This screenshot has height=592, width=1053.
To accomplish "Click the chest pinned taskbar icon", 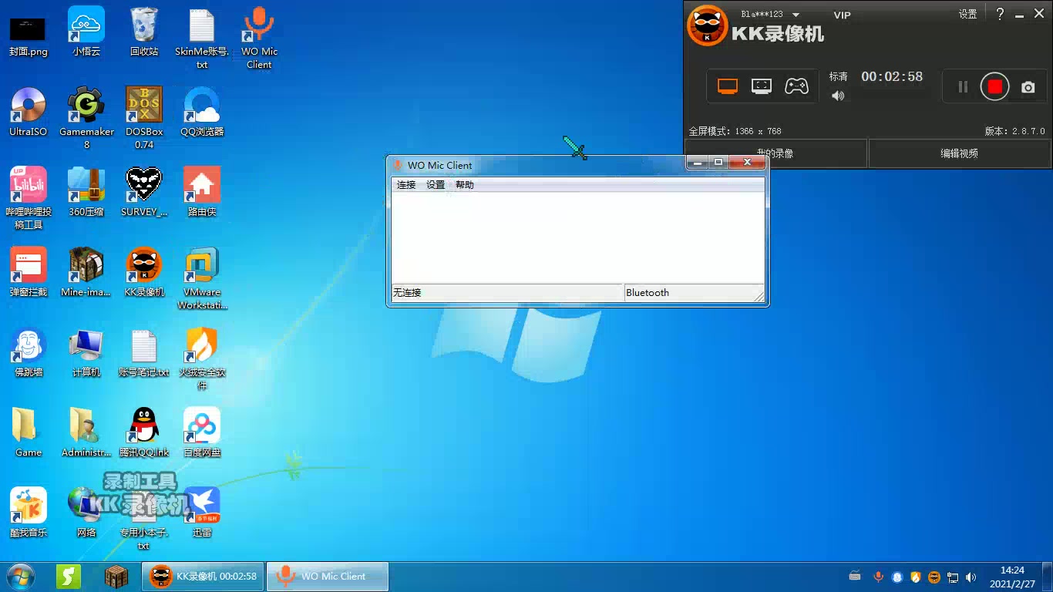I will (x=116, y=577).
